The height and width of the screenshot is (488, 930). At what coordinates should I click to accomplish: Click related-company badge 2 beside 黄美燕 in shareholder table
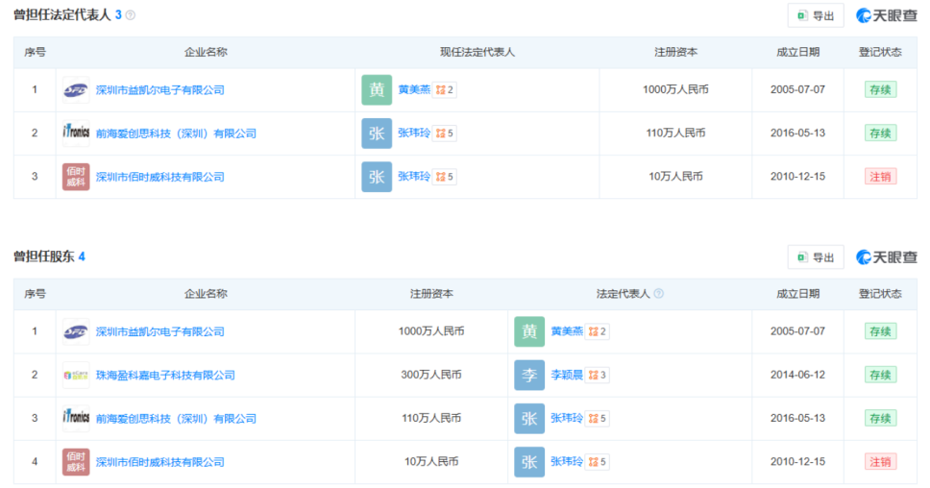point(598,331)
